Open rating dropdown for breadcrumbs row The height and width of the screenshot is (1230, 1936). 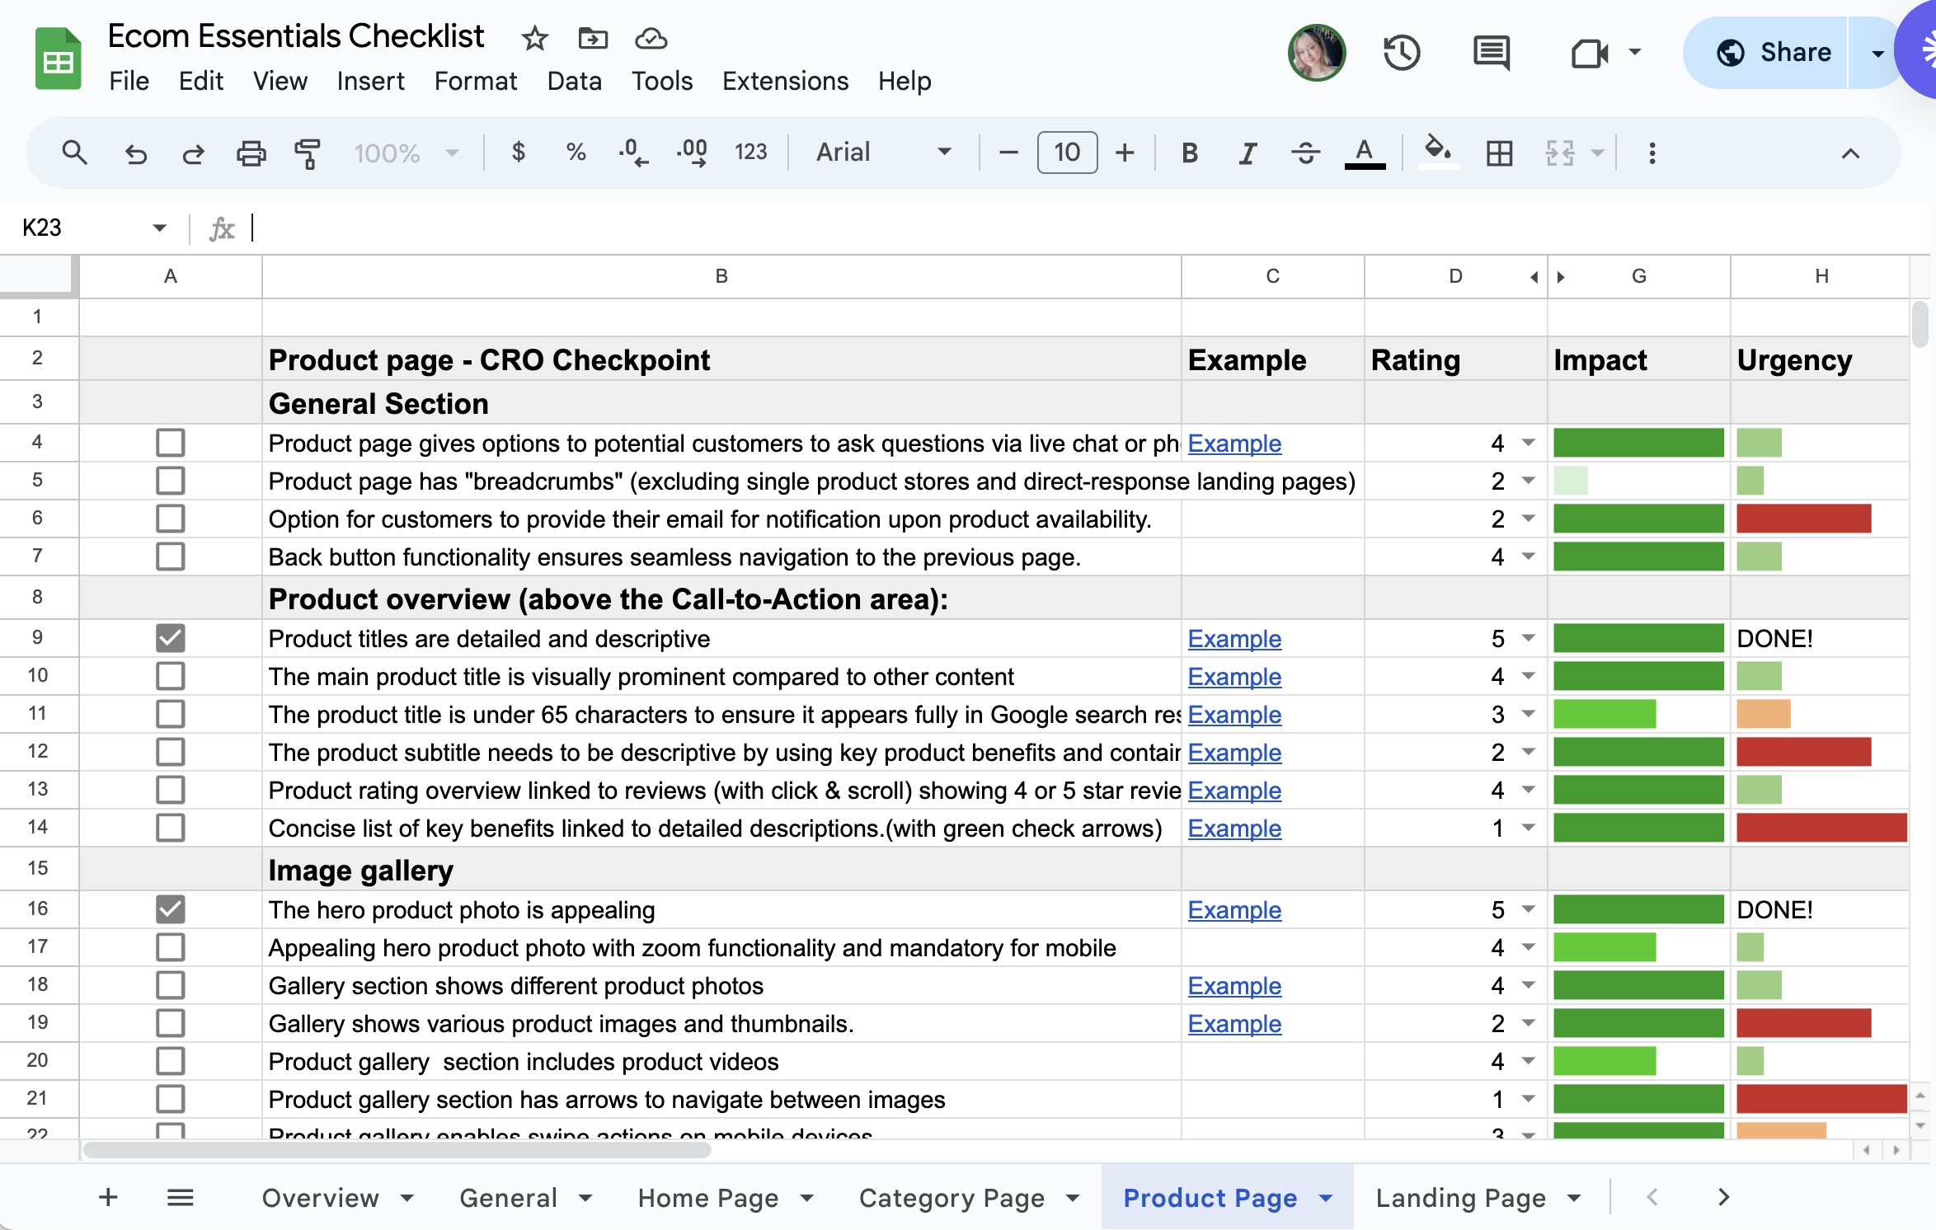[x=1528, y=481]
